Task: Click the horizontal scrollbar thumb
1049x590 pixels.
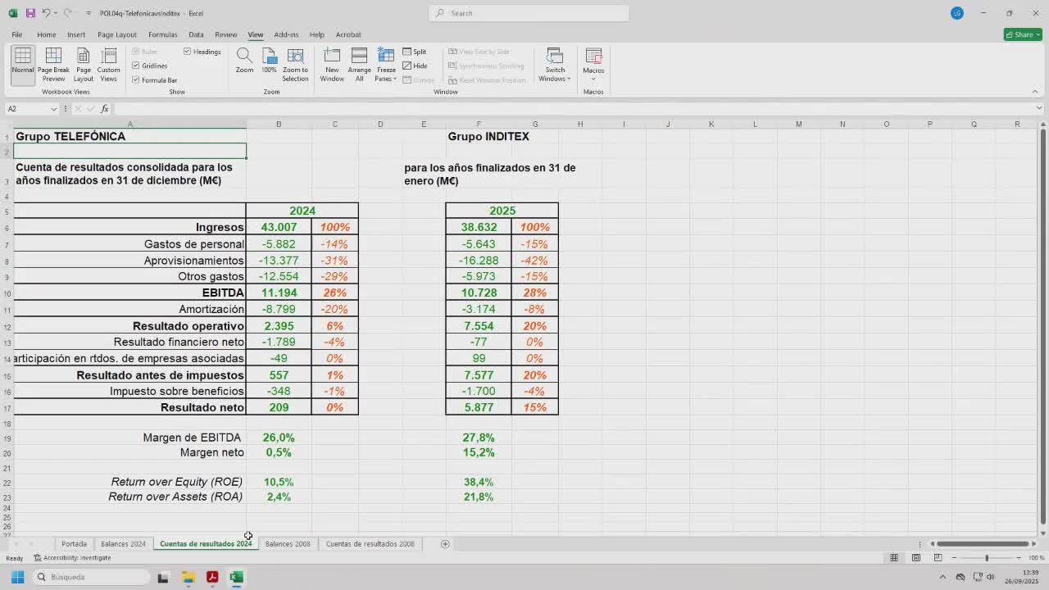Action: [982, 543]
